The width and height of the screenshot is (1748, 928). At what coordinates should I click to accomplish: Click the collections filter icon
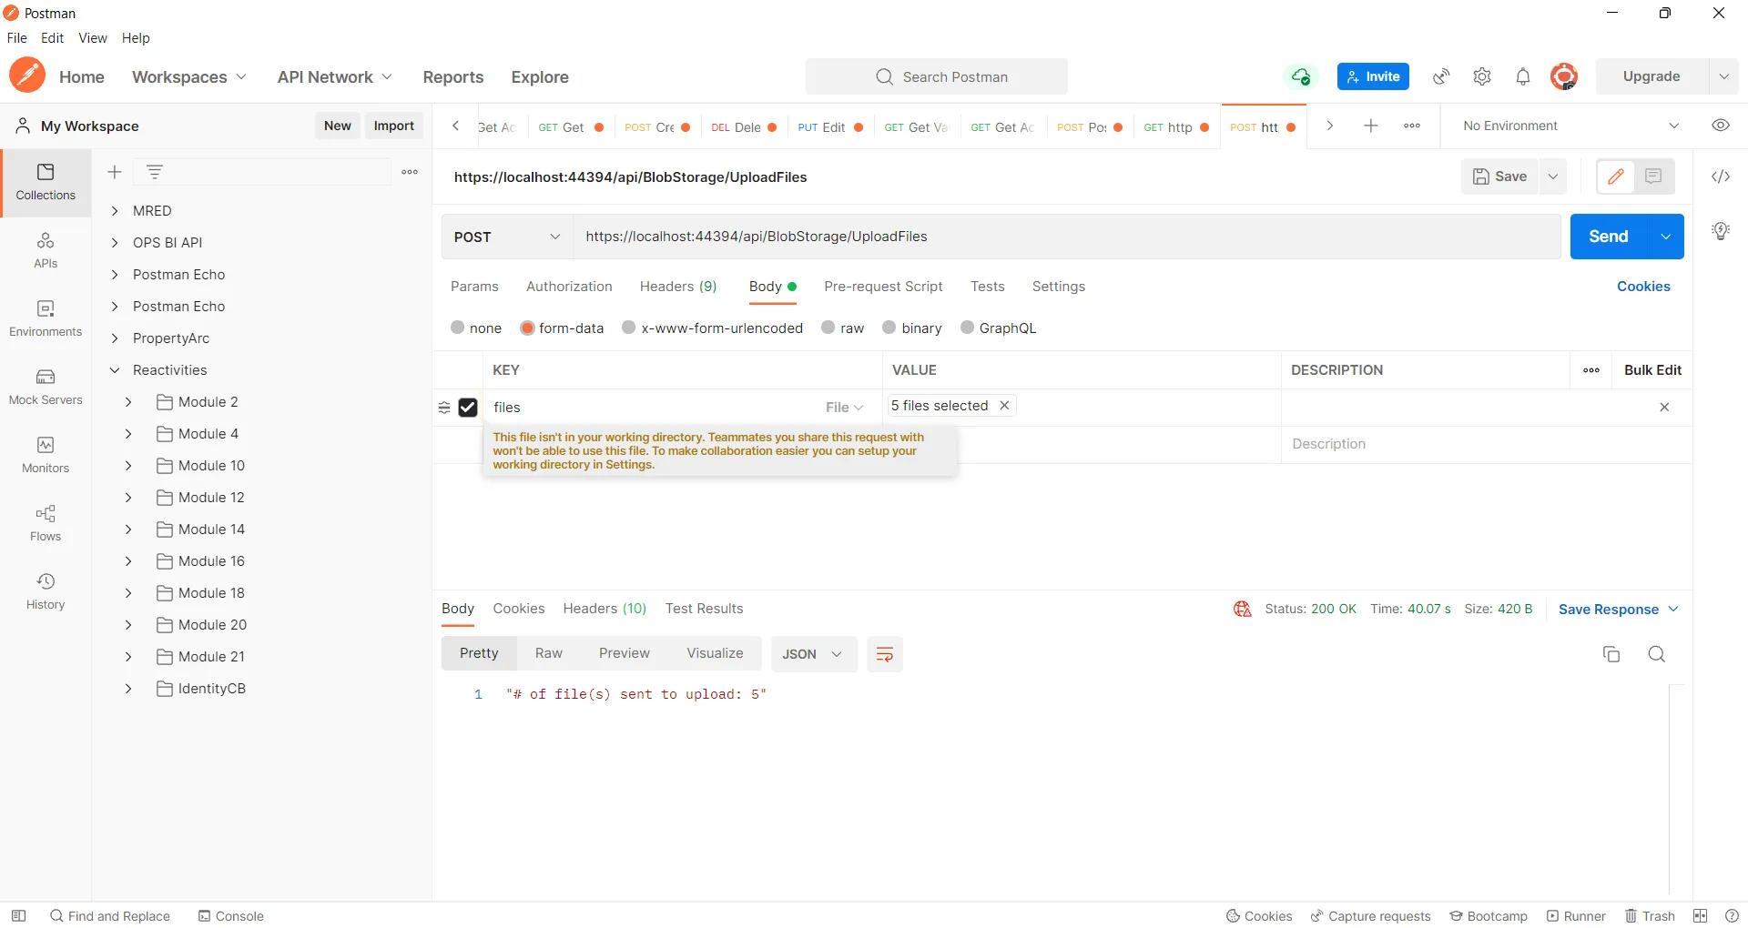pyautogui.click(x=155, y=172)
